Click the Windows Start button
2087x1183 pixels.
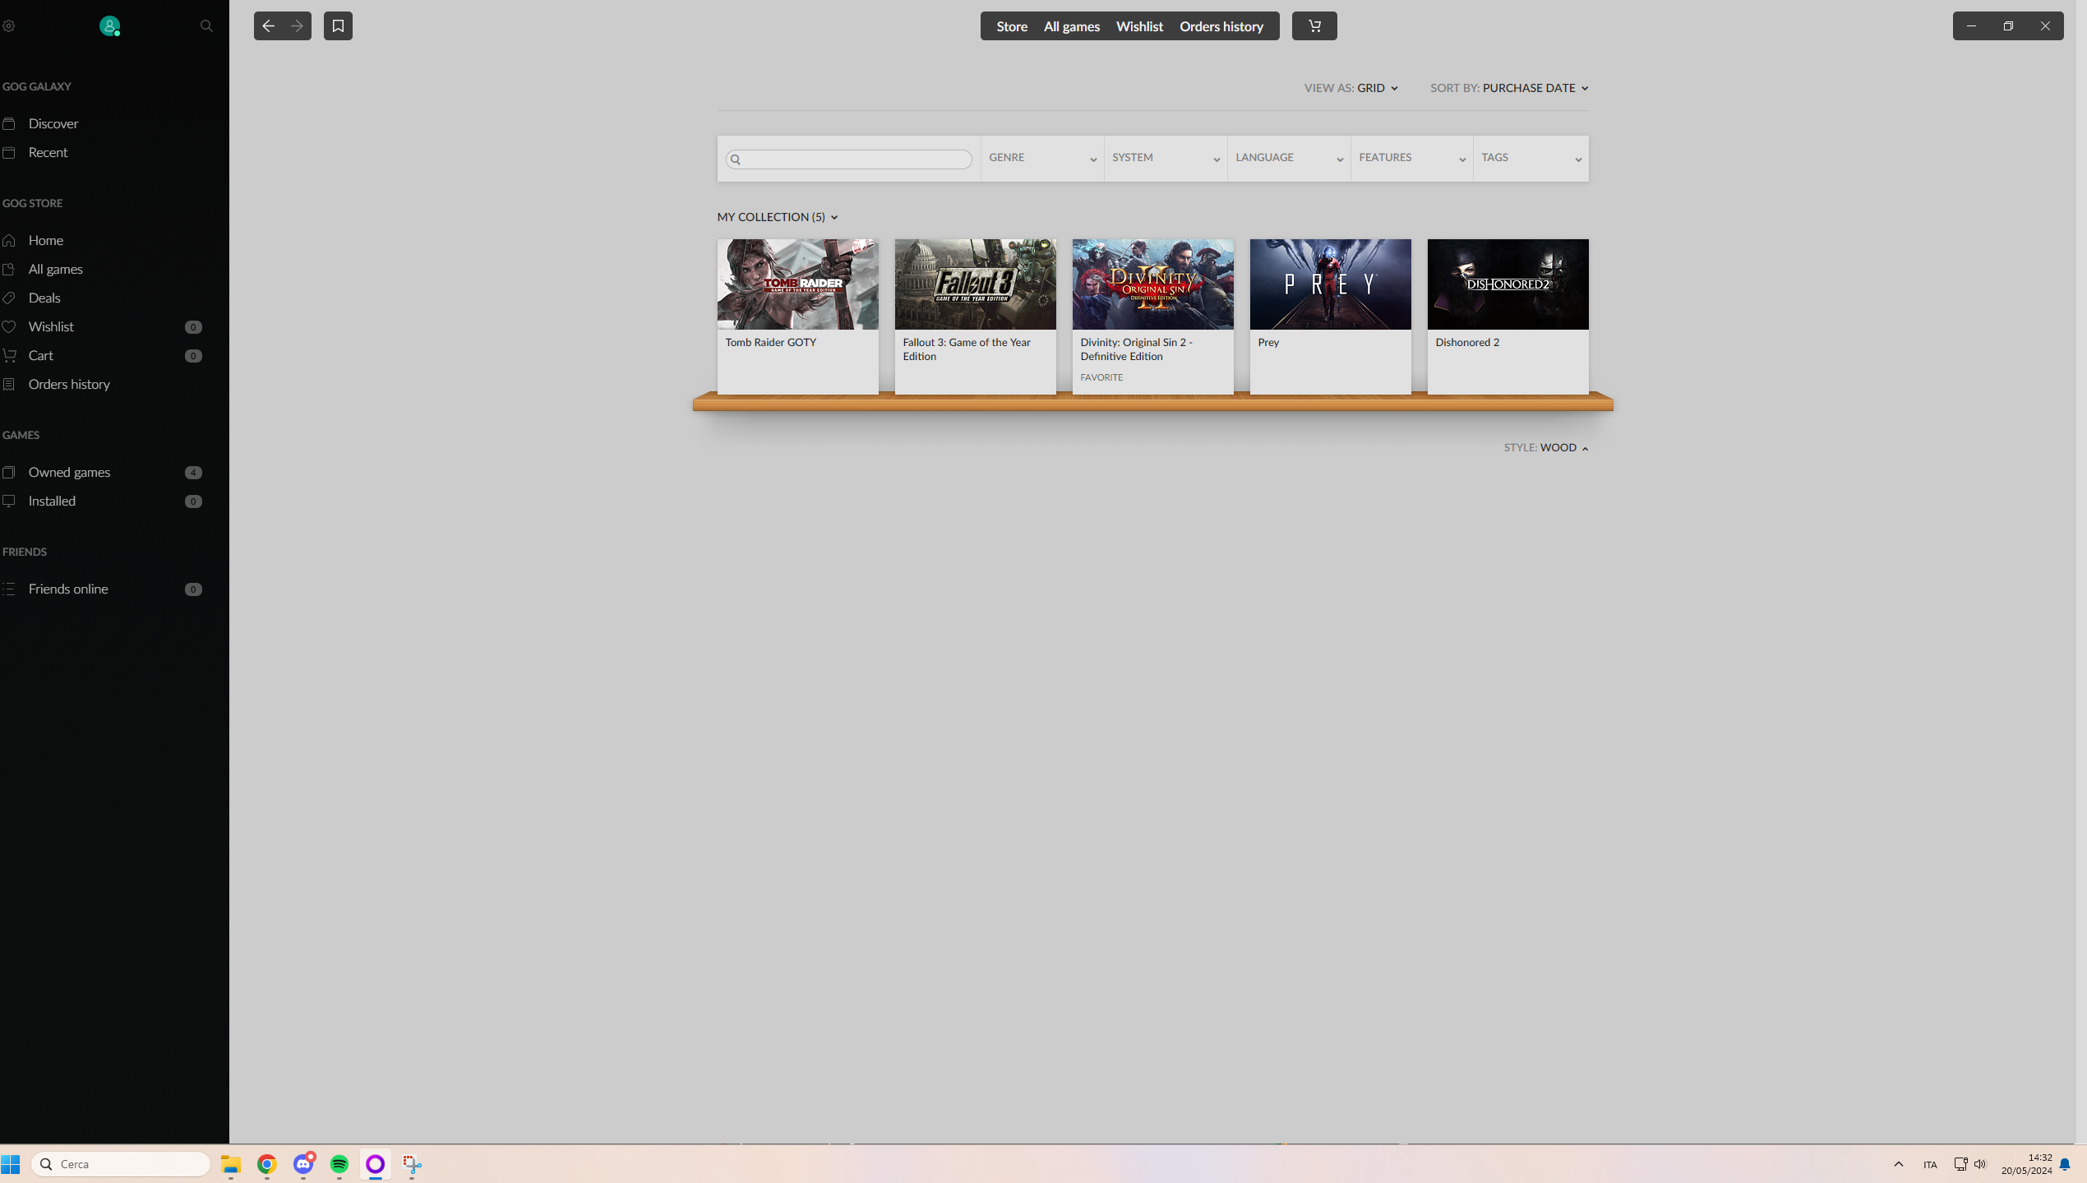tap(11, 1164)
